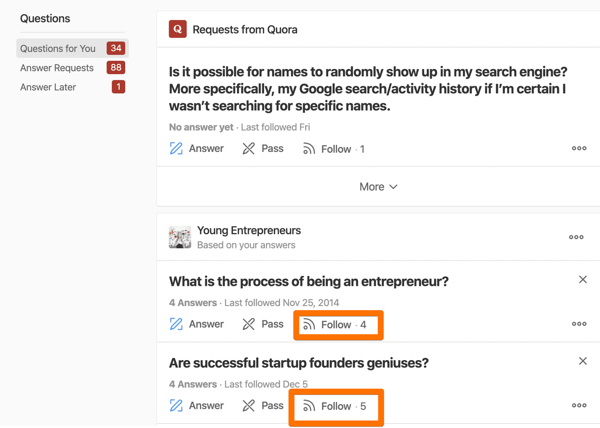Click Follow feed icon for entrepreneur process question

coord(309,324)
